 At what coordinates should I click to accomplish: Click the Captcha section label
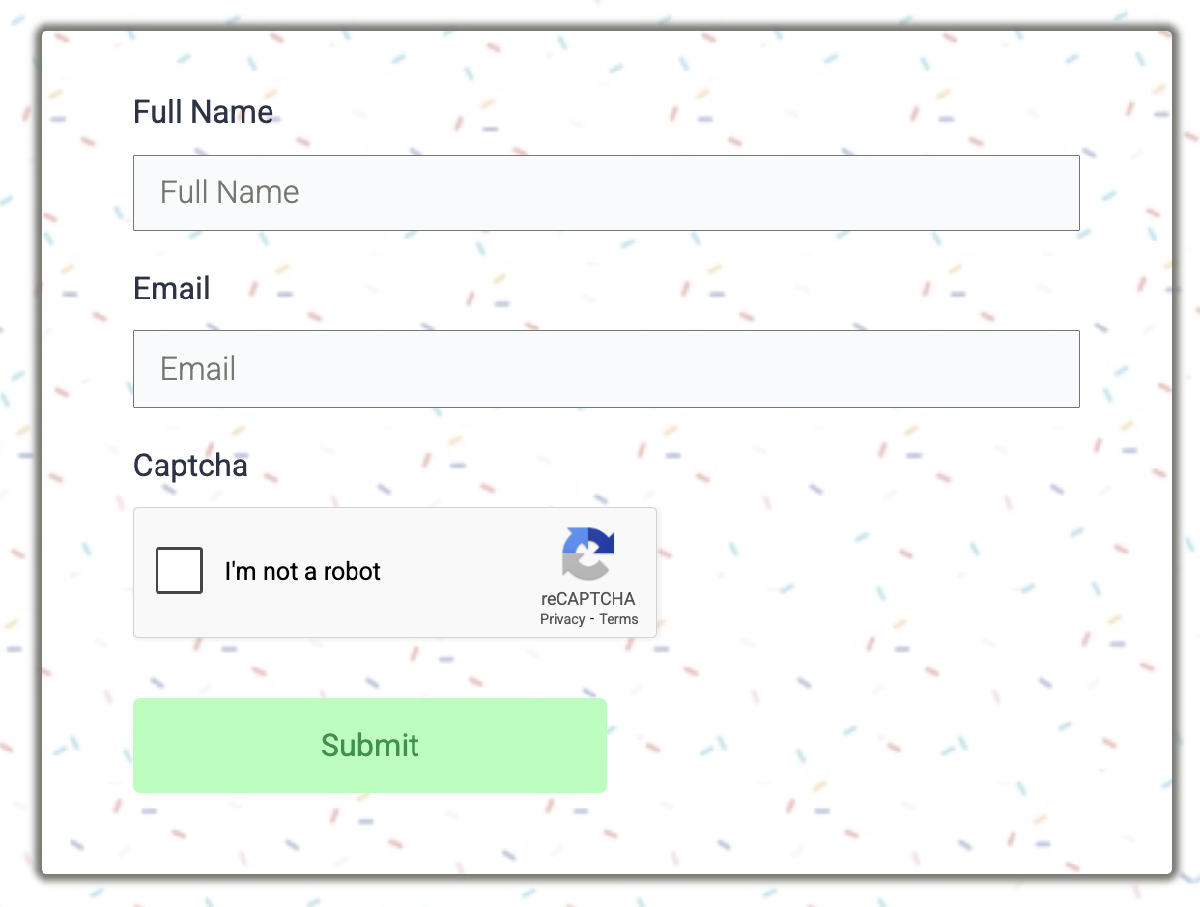click(x=190, y=466)
